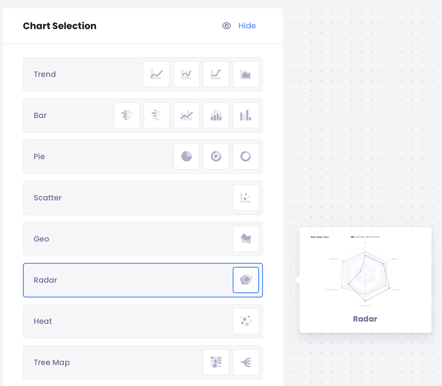
Task: Select the basic line chart icon
Action: click(157, 74)
